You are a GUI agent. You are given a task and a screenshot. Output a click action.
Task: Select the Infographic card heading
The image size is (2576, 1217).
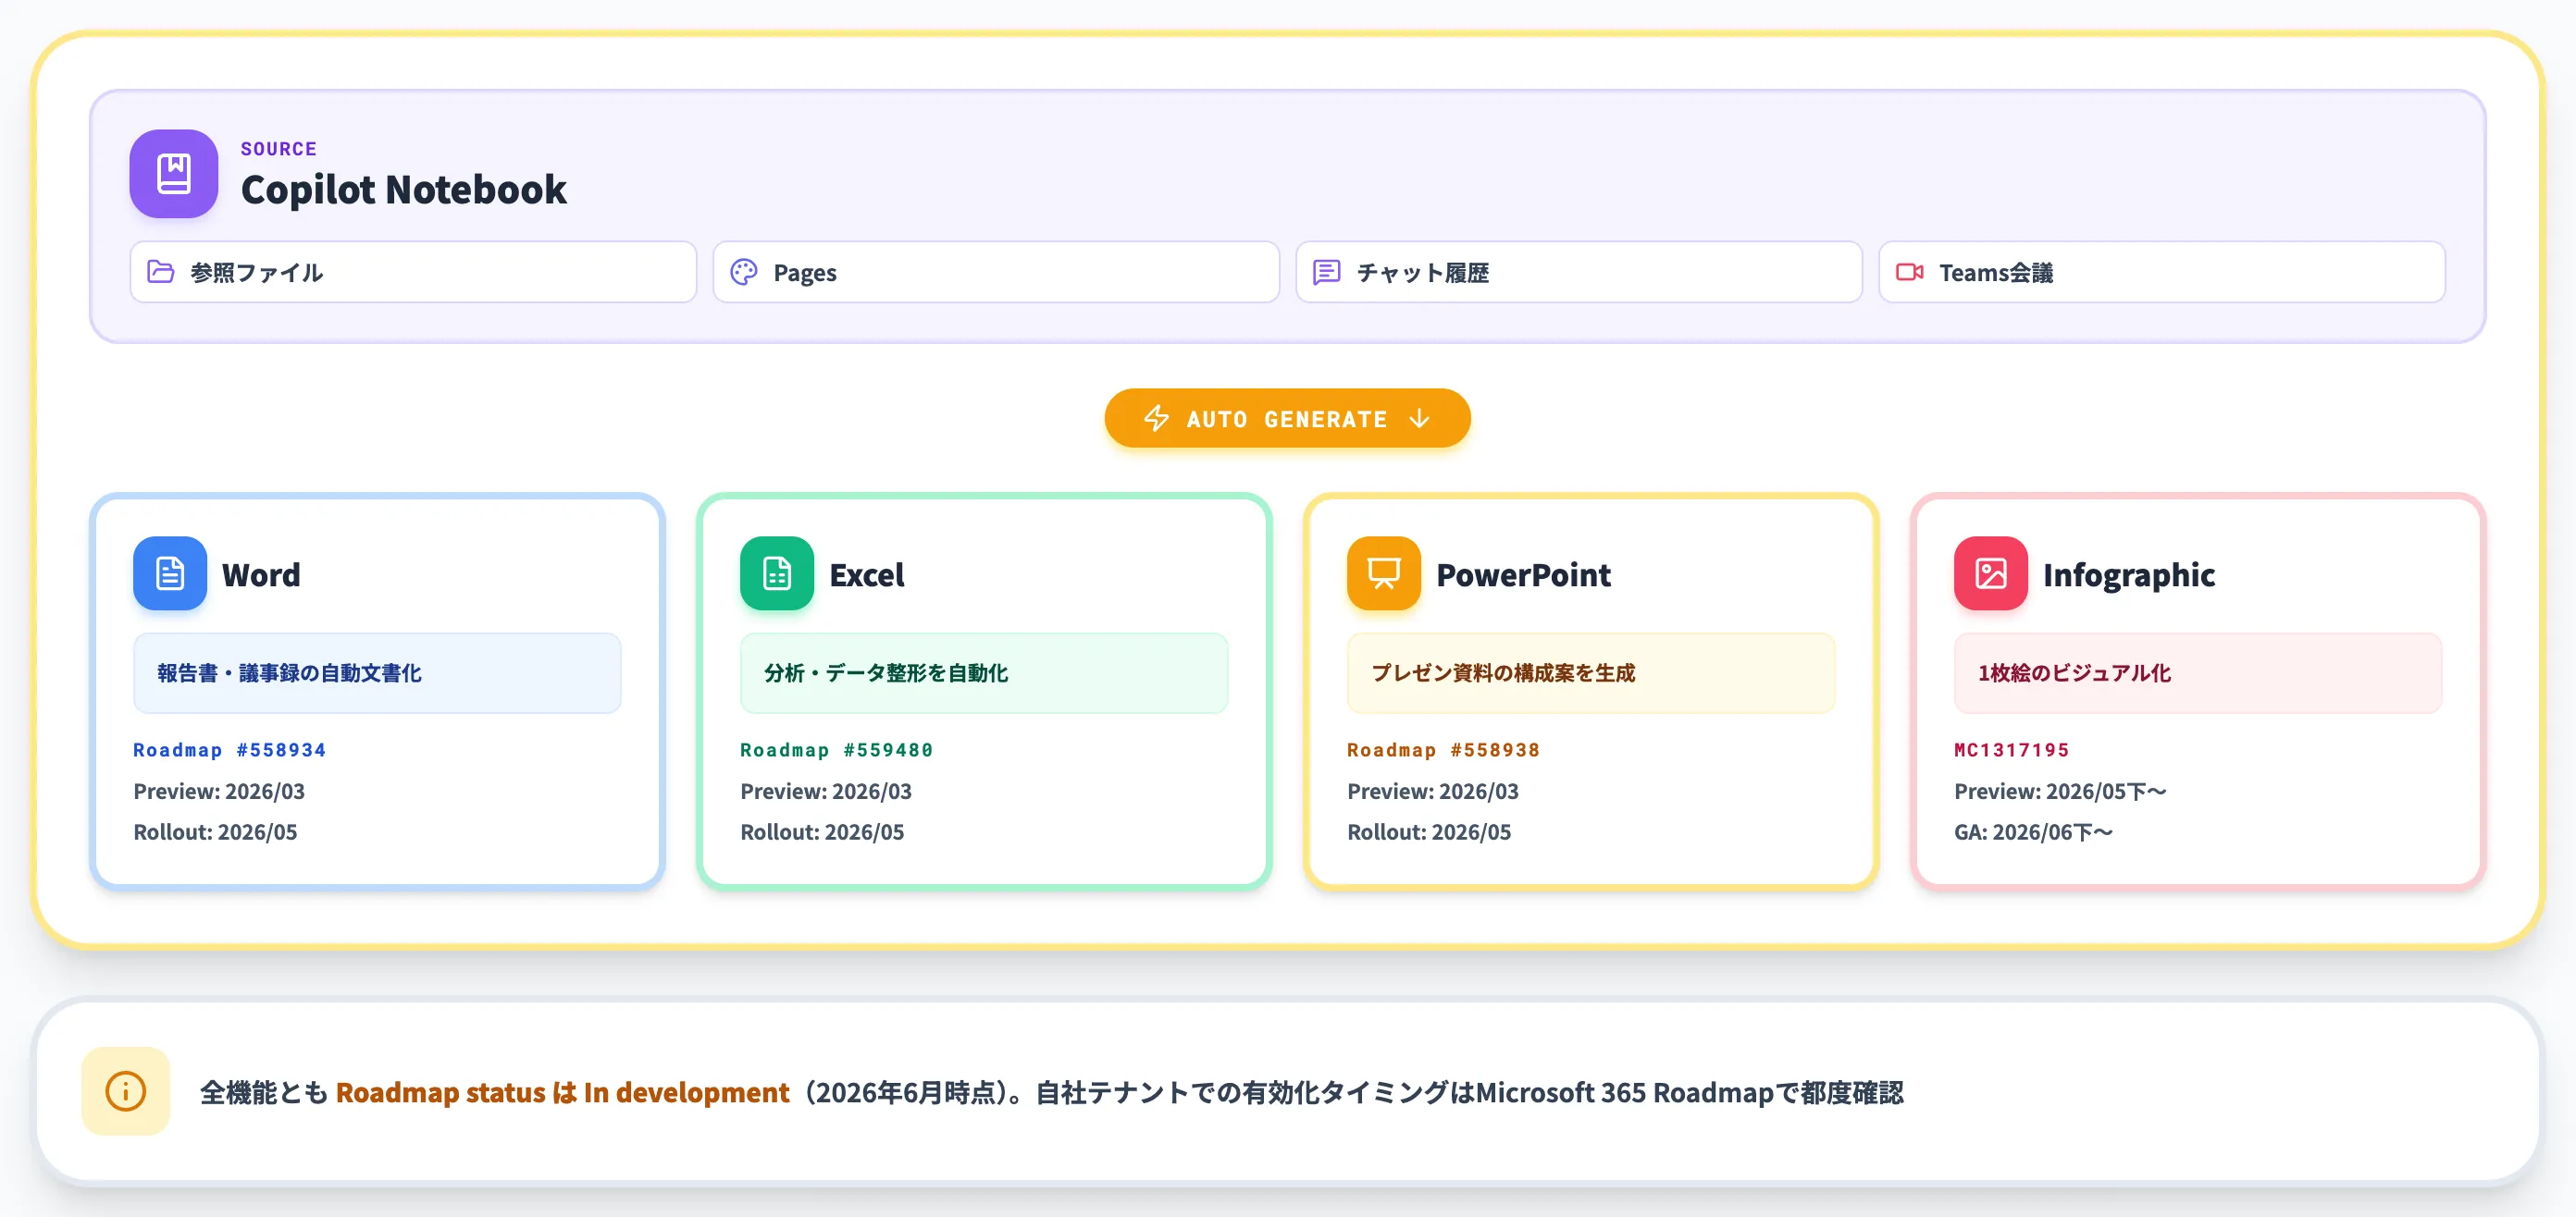[2129, 574]
